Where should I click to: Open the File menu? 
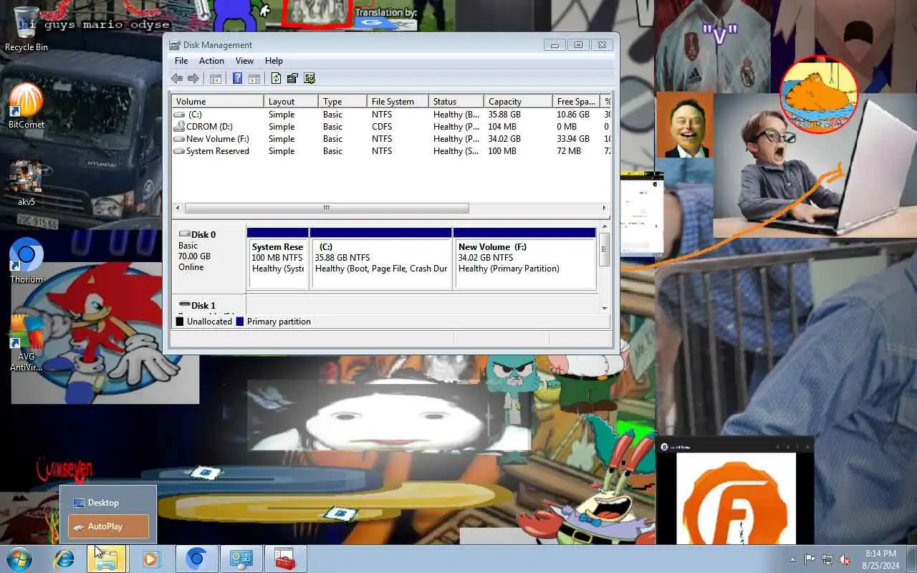pyautogui.click(x=181, y=61)
